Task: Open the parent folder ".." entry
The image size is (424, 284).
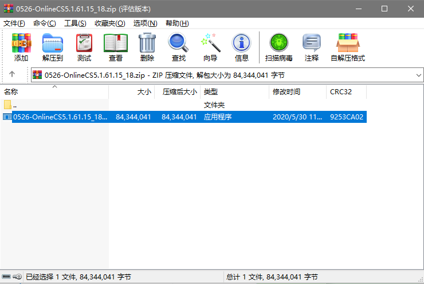Action: point(14,105)
